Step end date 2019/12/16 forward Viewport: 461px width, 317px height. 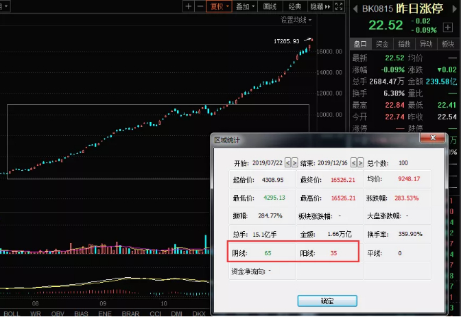pyautogui.click(x=360, y=163)
